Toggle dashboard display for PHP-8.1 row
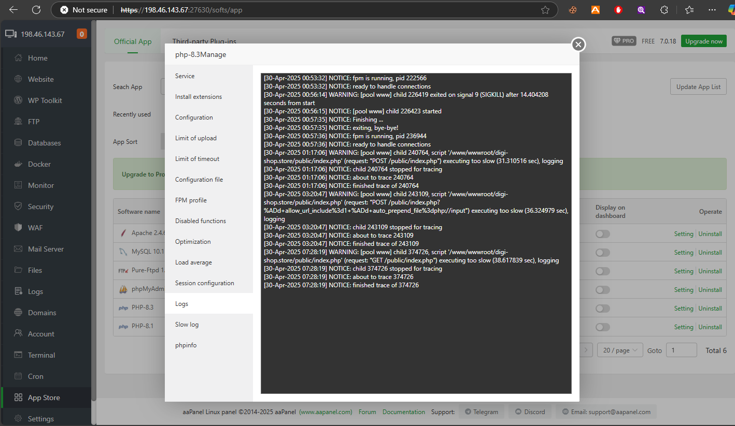The image size is (735, 426). pos(602,327)
